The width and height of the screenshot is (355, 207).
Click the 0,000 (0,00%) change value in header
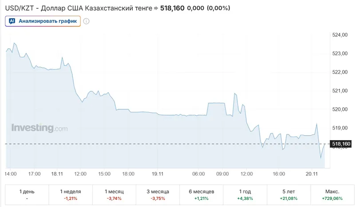click(208, 8)
